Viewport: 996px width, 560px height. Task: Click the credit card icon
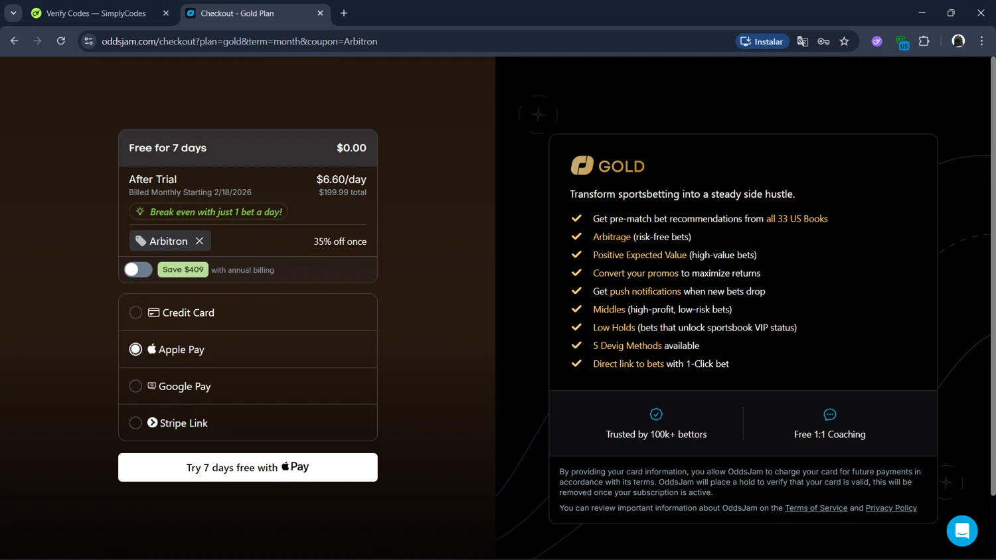coord(153,313)
